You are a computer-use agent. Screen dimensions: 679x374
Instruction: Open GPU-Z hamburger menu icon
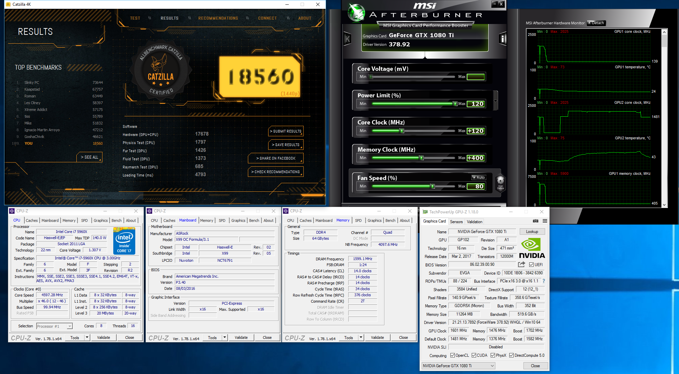(545, 221)
